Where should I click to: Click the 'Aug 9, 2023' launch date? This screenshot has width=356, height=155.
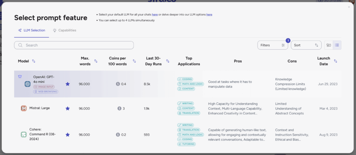coord(328,134)
